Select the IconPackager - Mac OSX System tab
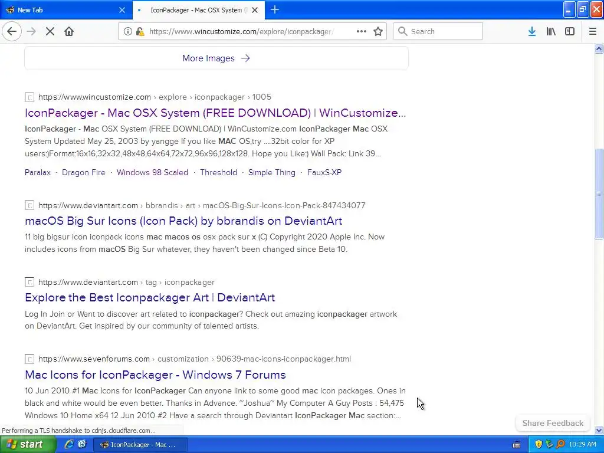Image resolution: width=604 pixels, height=453 pixels. tap(198, 10)
